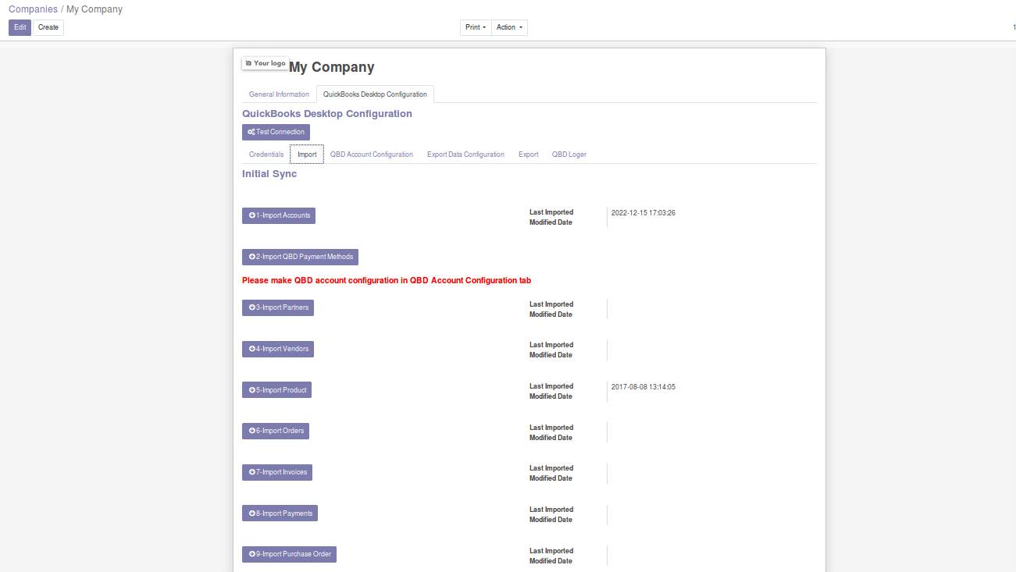Click the My Company title

(x=332, y=67)
